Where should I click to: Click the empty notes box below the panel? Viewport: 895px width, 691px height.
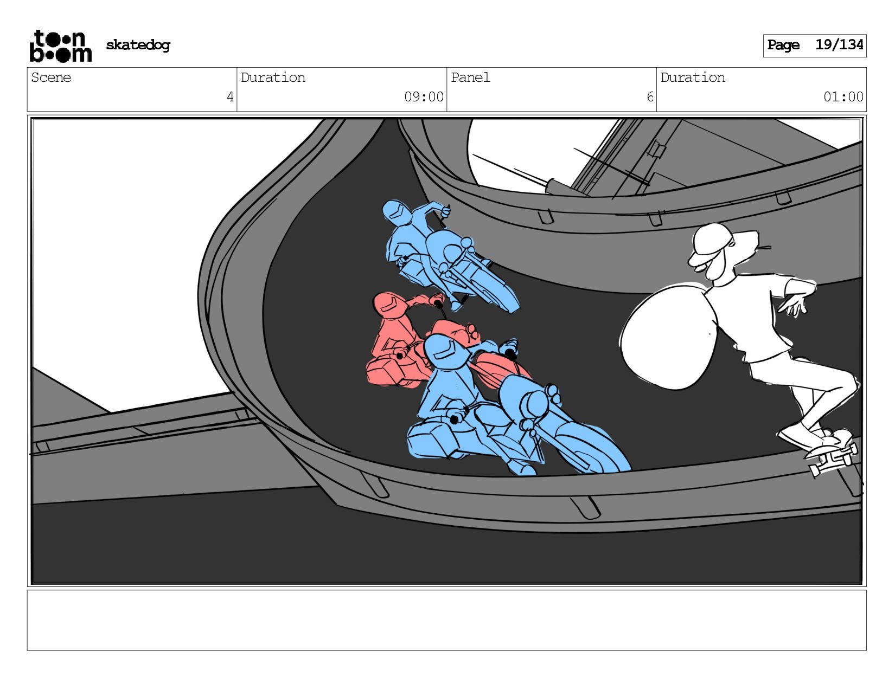tap(446, 620)
